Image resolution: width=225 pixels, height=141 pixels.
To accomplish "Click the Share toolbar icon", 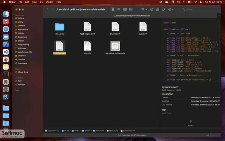I will click(157, 9).
